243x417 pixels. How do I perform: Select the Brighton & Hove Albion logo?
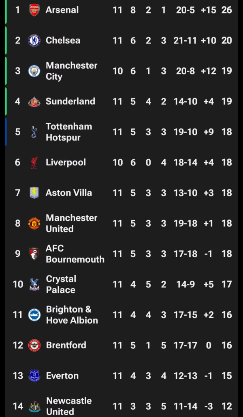coord(34,315)
